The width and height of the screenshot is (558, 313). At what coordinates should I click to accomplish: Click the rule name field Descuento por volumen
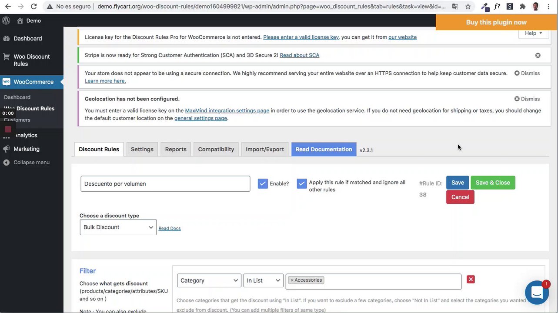point(165,184)
